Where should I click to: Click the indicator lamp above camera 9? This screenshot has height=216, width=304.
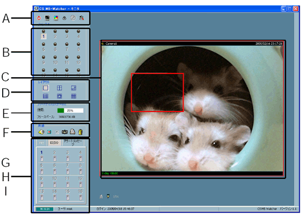[x=43, y=57]
